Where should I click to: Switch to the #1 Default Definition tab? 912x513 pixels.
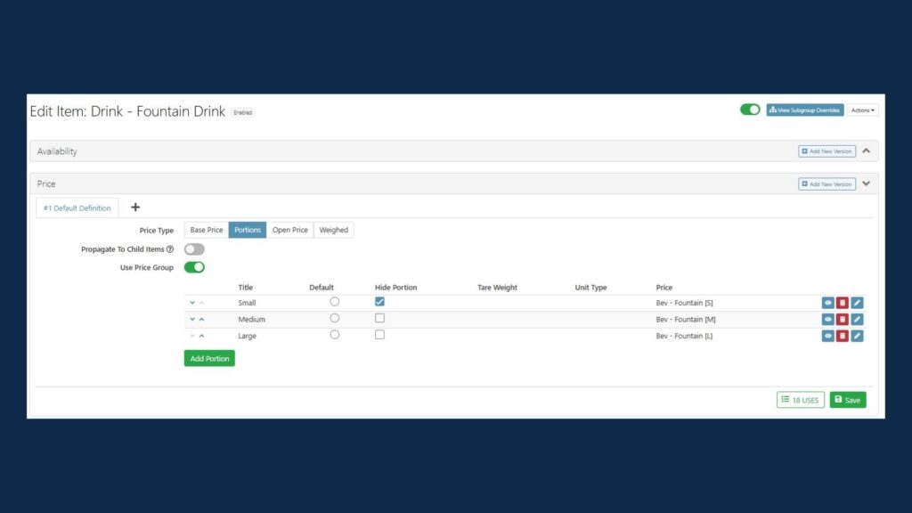pyautogui.click(x=77, y=208)
